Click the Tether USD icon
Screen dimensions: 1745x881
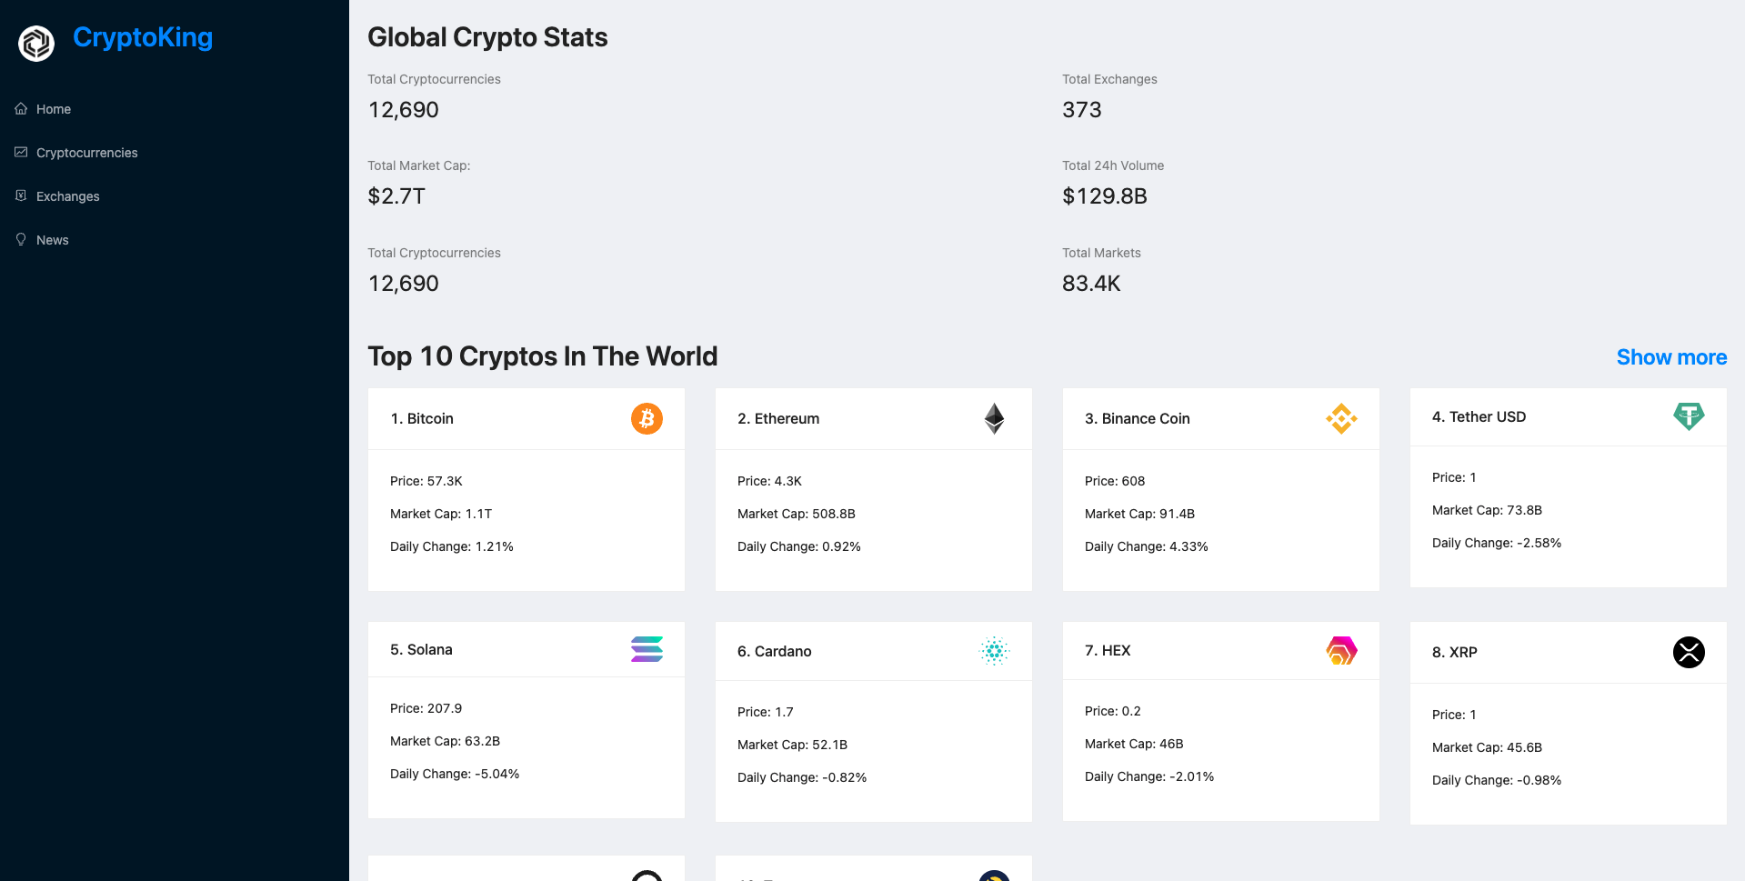[1689, 416]
